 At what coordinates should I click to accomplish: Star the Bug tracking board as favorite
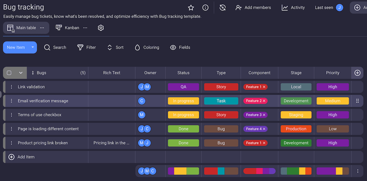191,8
